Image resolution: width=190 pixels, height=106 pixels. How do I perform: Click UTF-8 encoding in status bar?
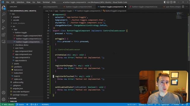[x=150, y=105]
